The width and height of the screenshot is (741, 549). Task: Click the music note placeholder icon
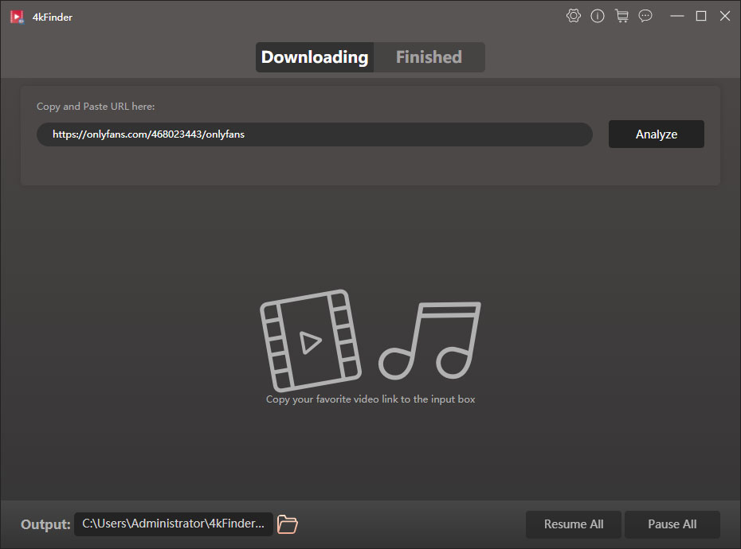click(x=430, y=340)
